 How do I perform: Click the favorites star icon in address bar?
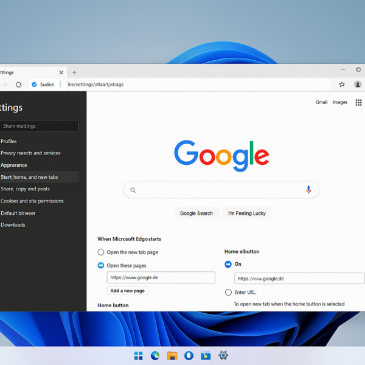[342, 85]
